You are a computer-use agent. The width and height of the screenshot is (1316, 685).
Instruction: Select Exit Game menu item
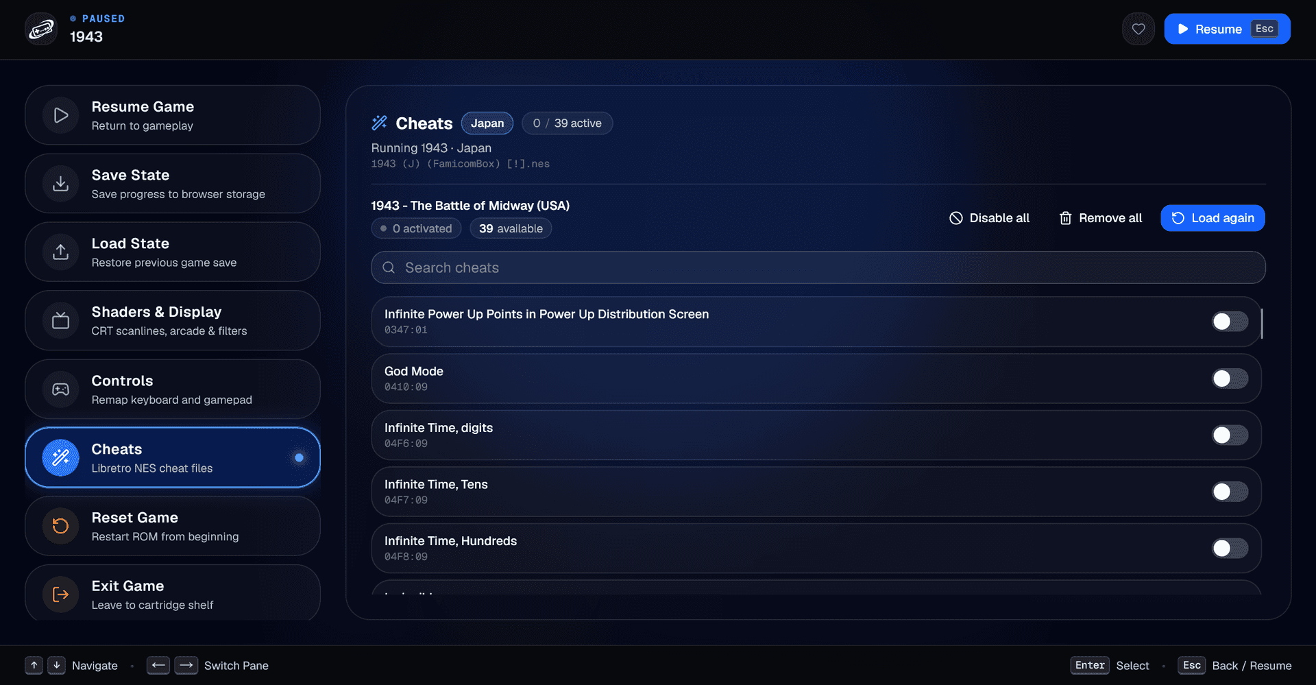coord(173,593)
